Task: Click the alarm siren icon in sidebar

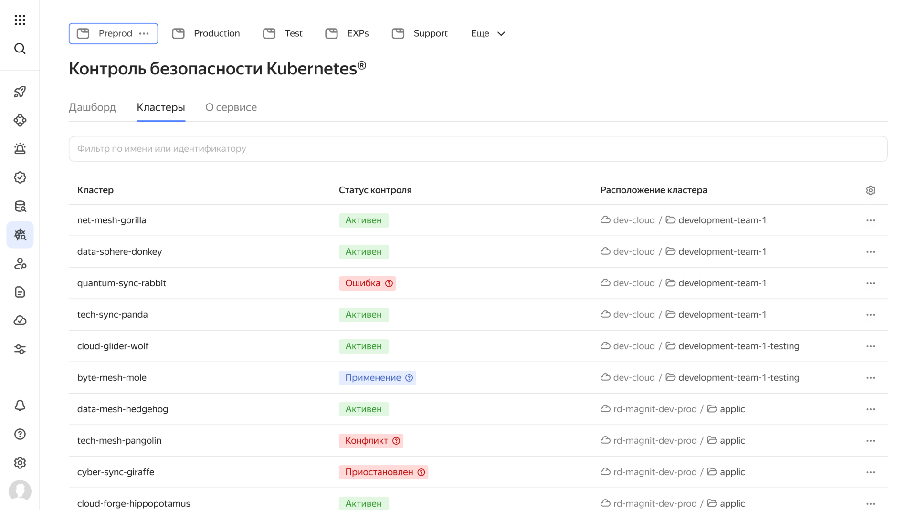Action: 20,149
